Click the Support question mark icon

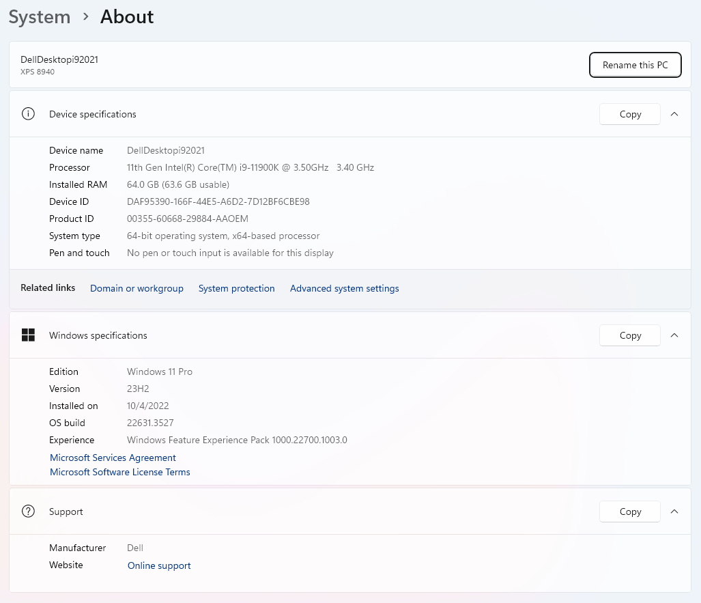[x=28, y=511]
